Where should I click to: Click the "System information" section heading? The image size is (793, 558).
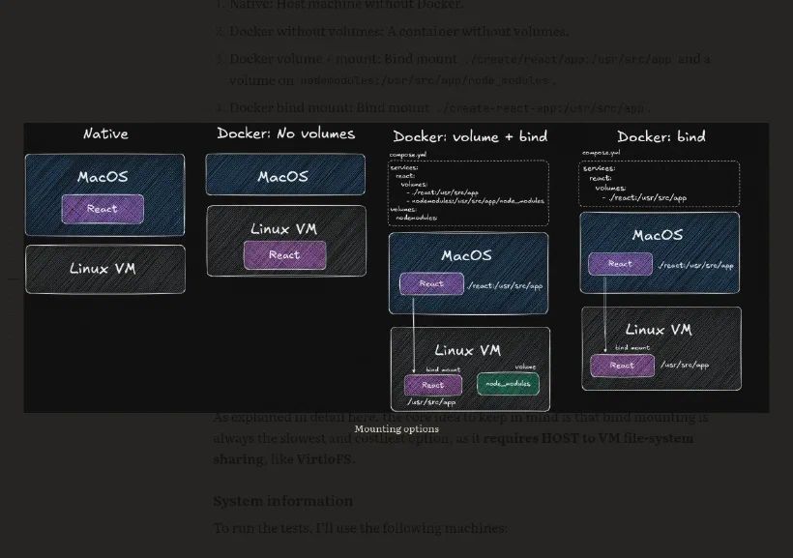tap(282, 501)
